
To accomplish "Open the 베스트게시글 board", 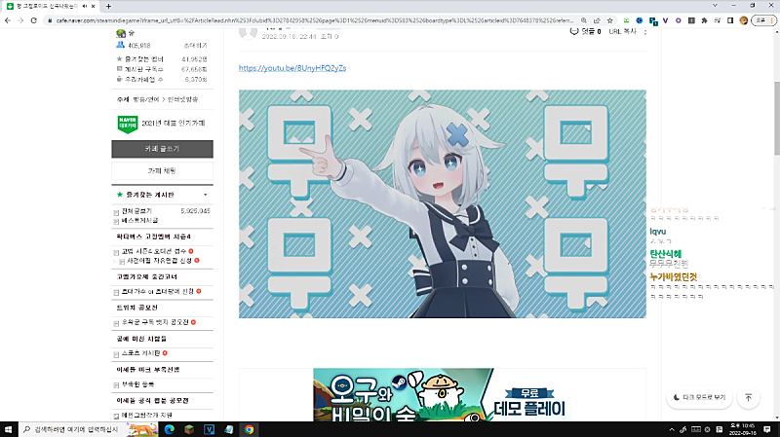I will [139, 221].
